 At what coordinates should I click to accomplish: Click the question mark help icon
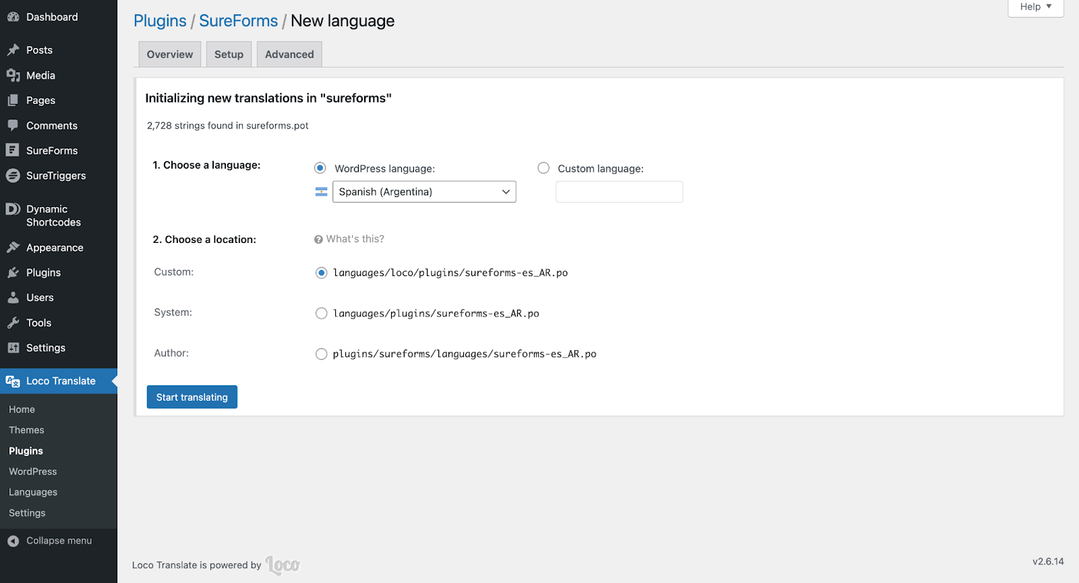click(x=318, y=240)
